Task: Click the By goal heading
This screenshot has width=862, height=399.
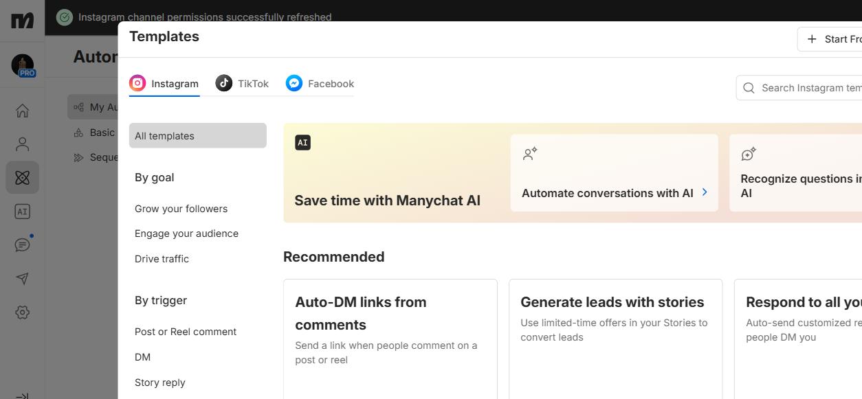Action: [154, 177]
